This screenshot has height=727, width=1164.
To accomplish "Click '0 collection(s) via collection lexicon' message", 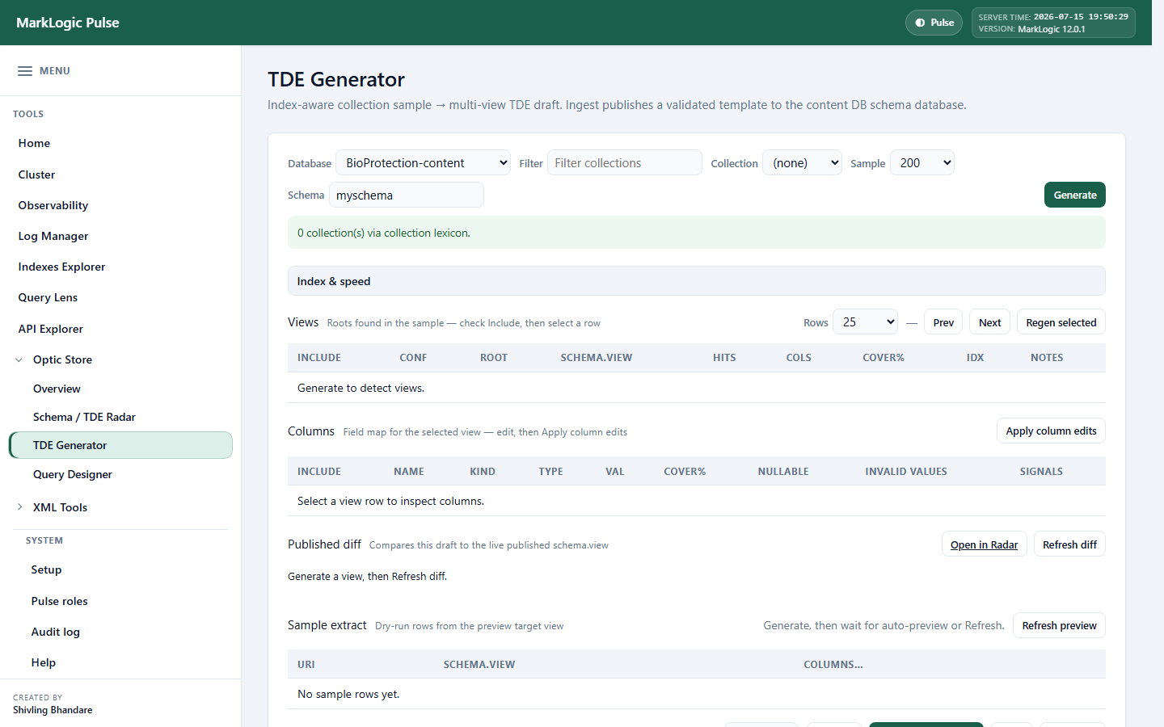I will pos(384,233).
